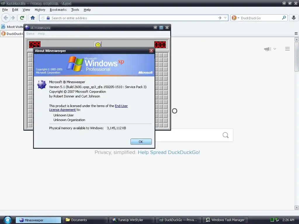Click the network tray icon
Image resolution: width=299 pixels, height=224 pixels.
click(x=277, y=220)
